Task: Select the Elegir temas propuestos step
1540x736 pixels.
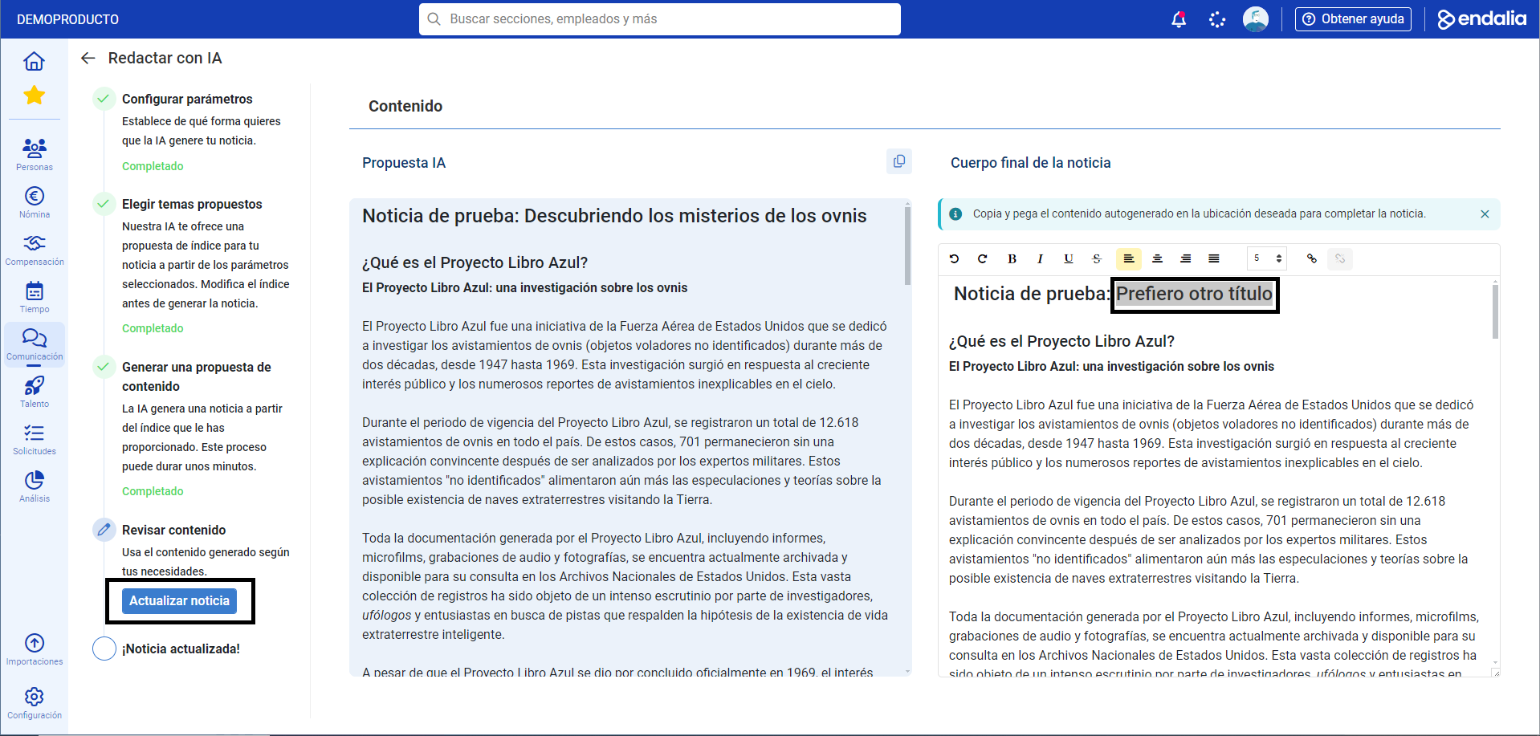Action: pyautogui.click(x=192, y=204)
